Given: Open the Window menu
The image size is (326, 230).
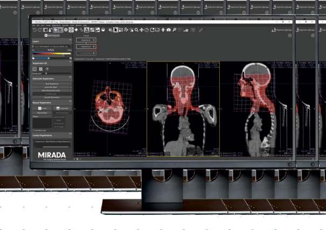Looking at the screenshot, I should [x=79, y=25].
